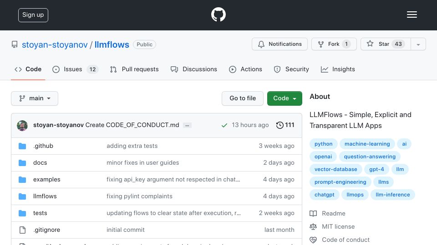
Task: Open the Actions tab
Action: (x=245, y=69)
